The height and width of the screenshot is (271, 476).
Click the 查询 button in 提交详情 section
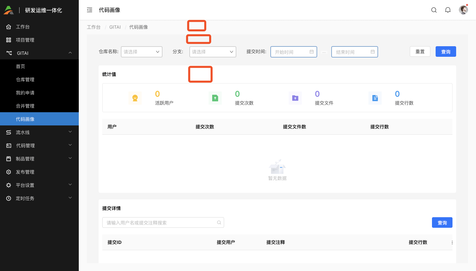tap(442, 222)
